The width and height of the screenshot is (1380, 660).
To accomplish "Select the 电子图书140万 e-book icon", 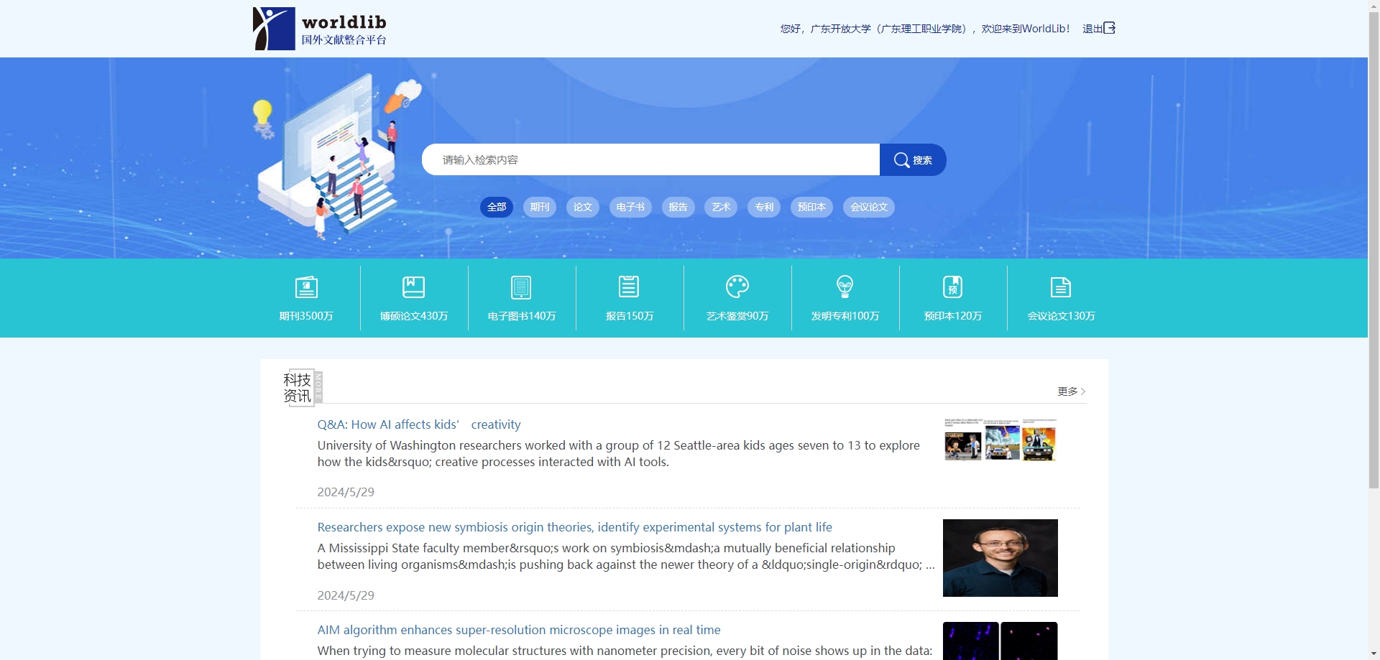I will point(521,287).
